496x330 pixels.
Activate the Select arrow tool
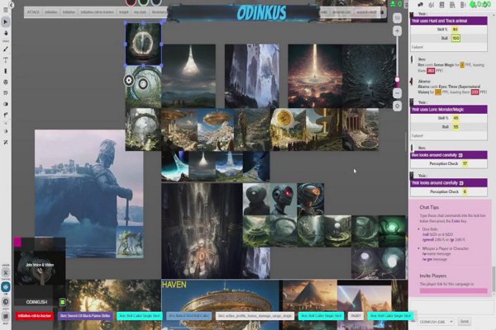pyautogui.click(x=6, y=21)
